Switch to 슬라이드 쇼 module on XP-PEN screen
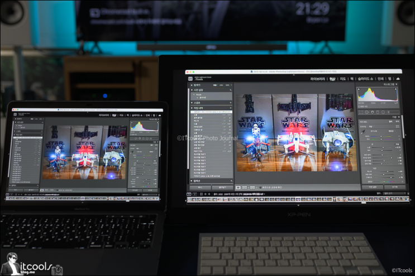415x276 pixels. (365, 79)
